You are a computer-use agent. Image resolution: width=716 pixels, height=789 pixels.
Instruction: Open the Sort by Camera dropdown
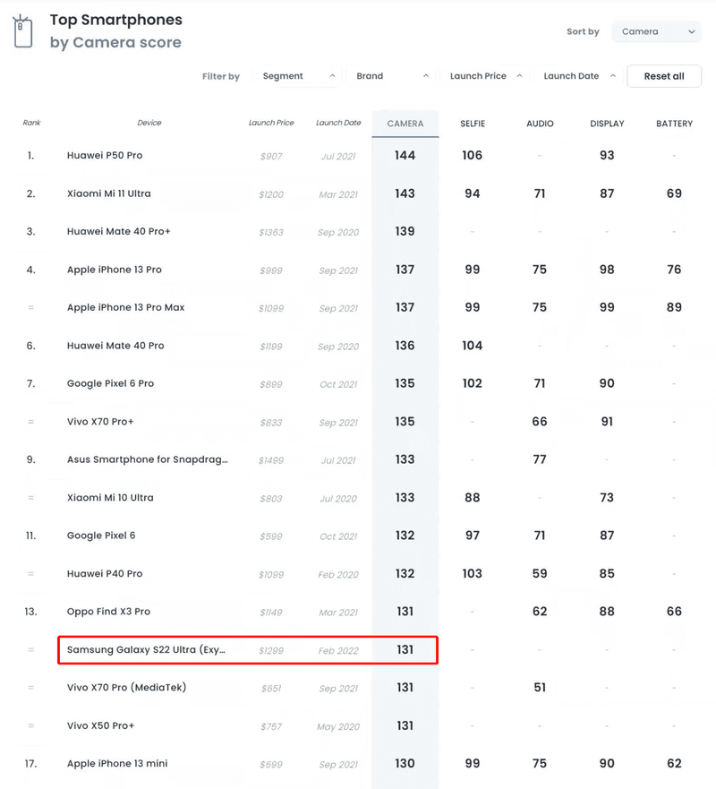656,31
